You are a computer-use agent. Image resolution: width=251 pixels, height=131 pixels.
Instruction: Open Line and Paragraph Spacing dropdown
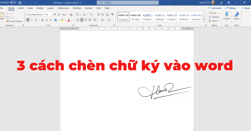coord(96,20)
